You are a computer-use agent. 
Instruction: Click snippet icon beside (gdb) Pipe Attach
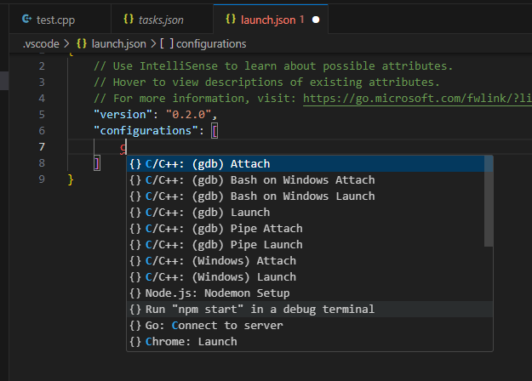point(135,229)
